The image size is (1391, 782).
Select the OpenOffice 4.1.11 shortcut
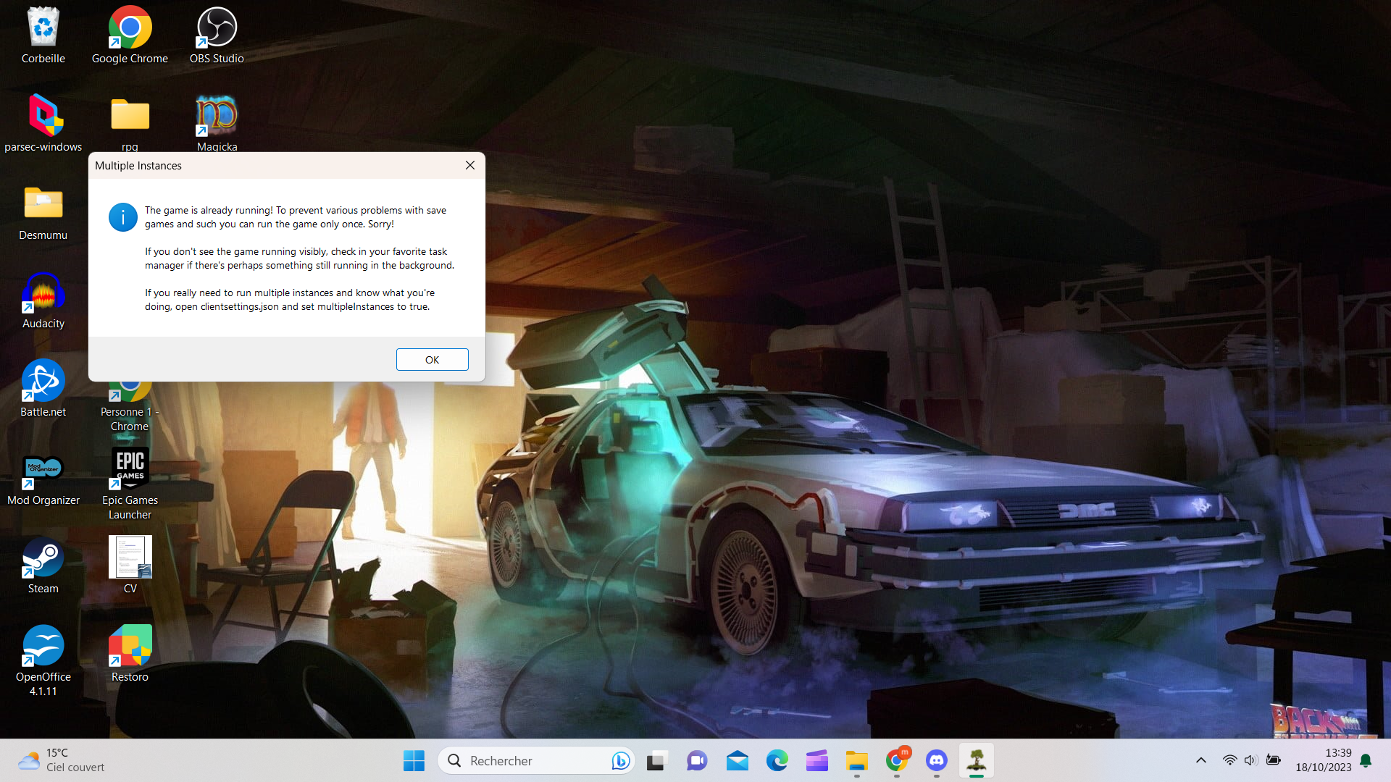click(43, 646)
